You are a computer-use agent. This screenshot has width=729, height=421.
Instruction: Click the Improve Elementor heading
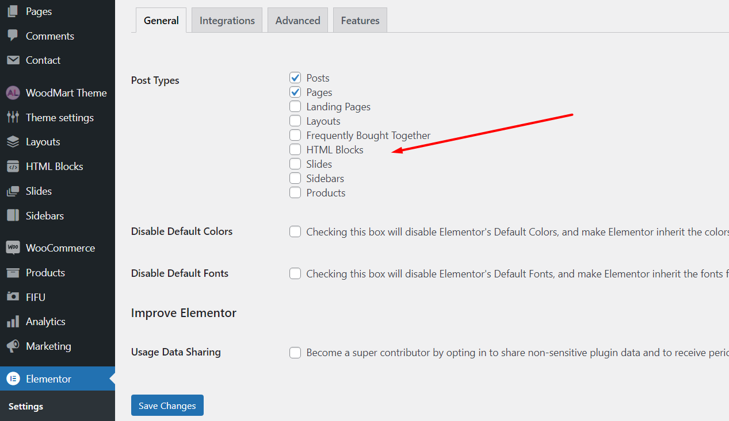point(184,313)
